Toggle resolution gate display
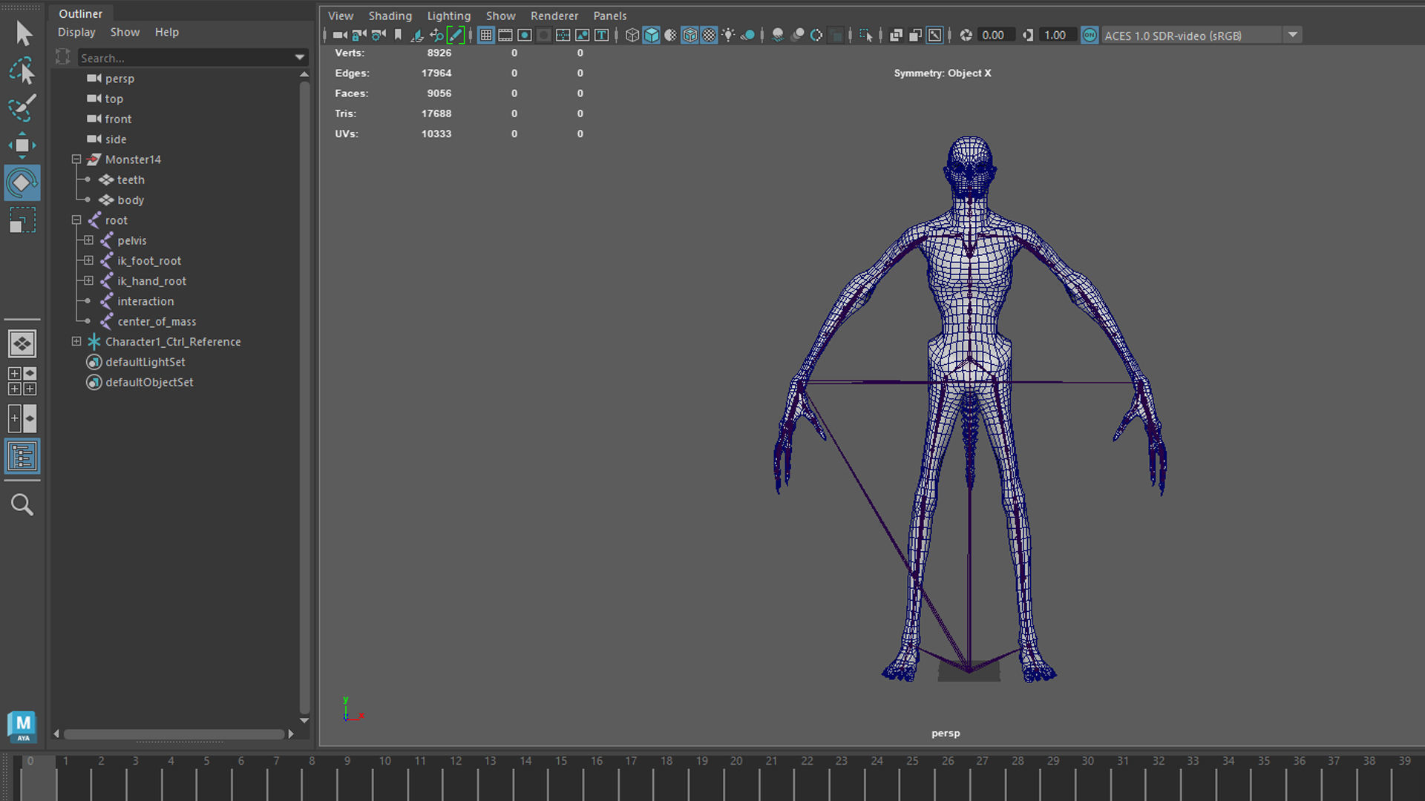This screenshot has height=801, width=1425. pos(525,35)
